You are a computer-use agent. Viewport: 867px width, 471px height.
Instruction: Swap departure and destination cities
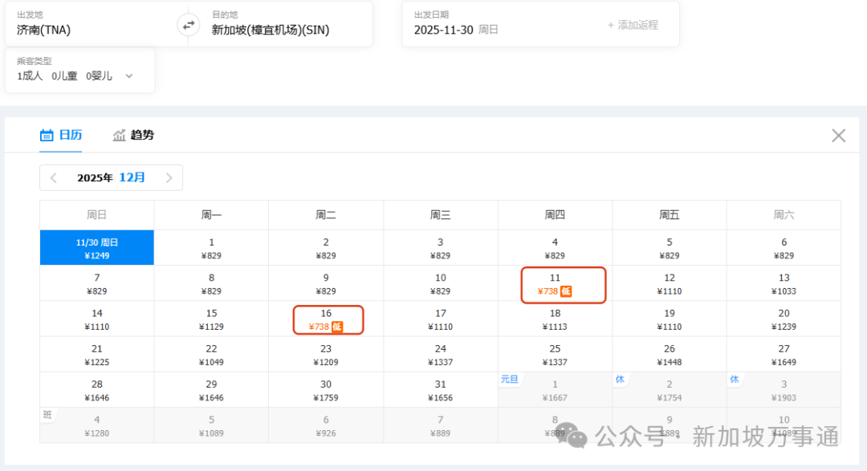[189, 25]
